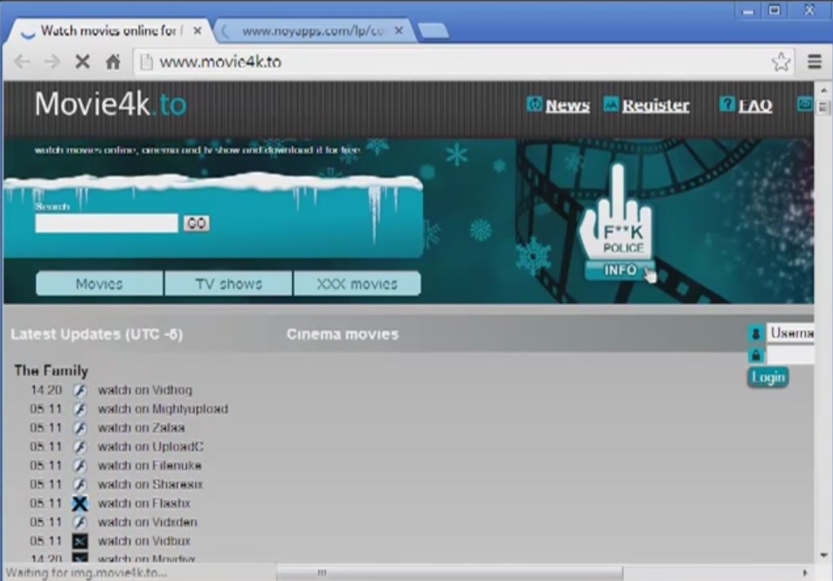Click the GO search button

click(196, 223)
